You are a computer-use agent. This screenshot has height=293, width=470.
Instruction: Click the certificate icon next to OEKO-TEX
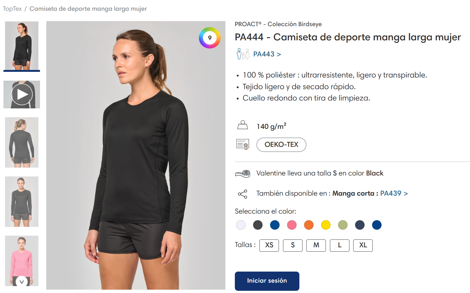pos(243,144)
